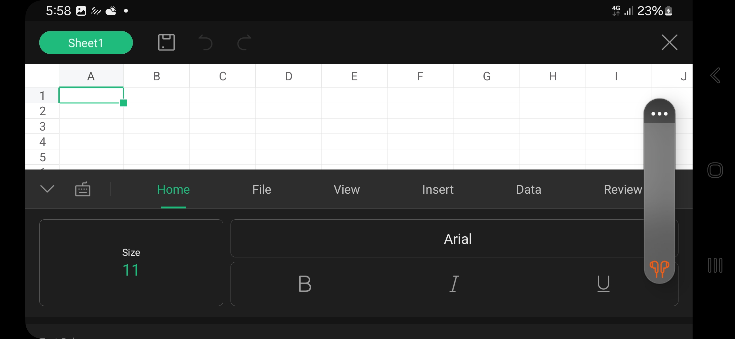Close the spreadsheet editing mode

pyautogui.click(x=669, y=42)
